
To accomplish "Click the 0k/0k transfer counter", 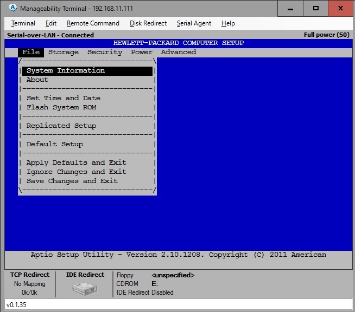I will point(29,292).
